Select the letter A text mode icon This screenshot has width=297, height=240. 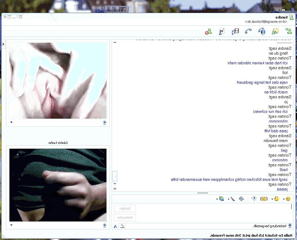(x=115, y=226)
